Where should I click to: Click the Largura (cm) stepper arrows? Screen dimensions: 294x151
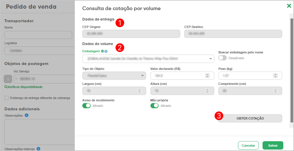point(139,91)
